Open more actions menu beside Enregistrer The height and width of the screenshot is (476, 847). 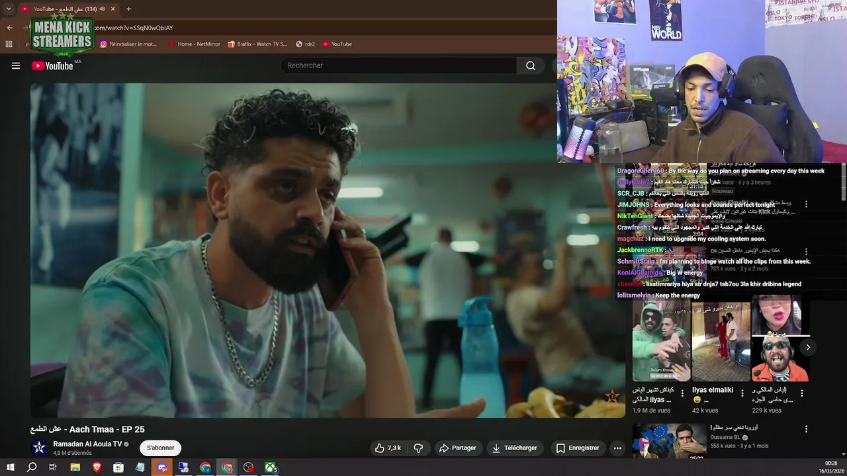pyautogui.click(x=617, y=448)
